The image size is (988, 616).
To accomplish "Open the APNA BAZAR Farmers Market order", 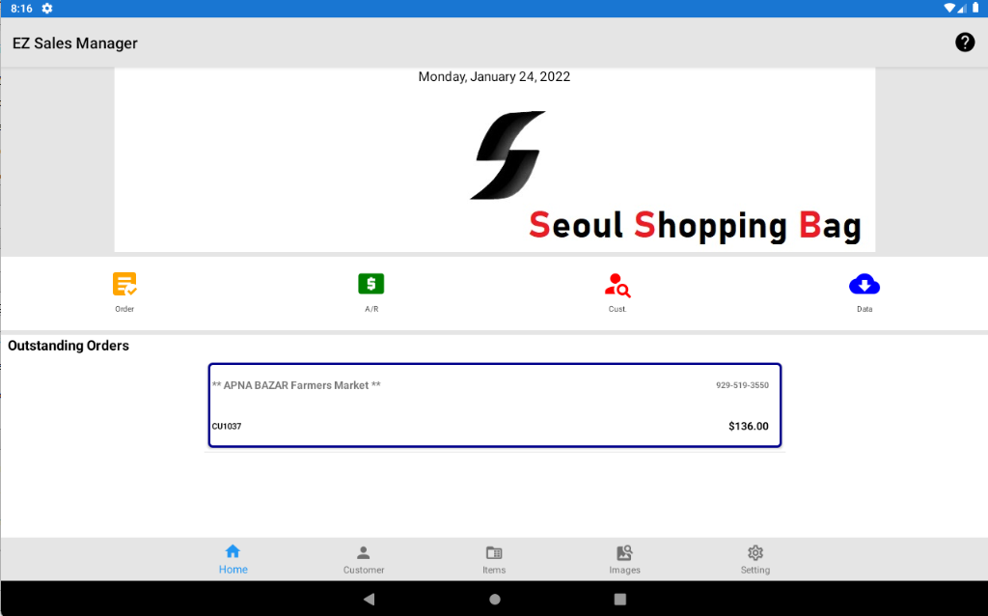I will point(495,406).
